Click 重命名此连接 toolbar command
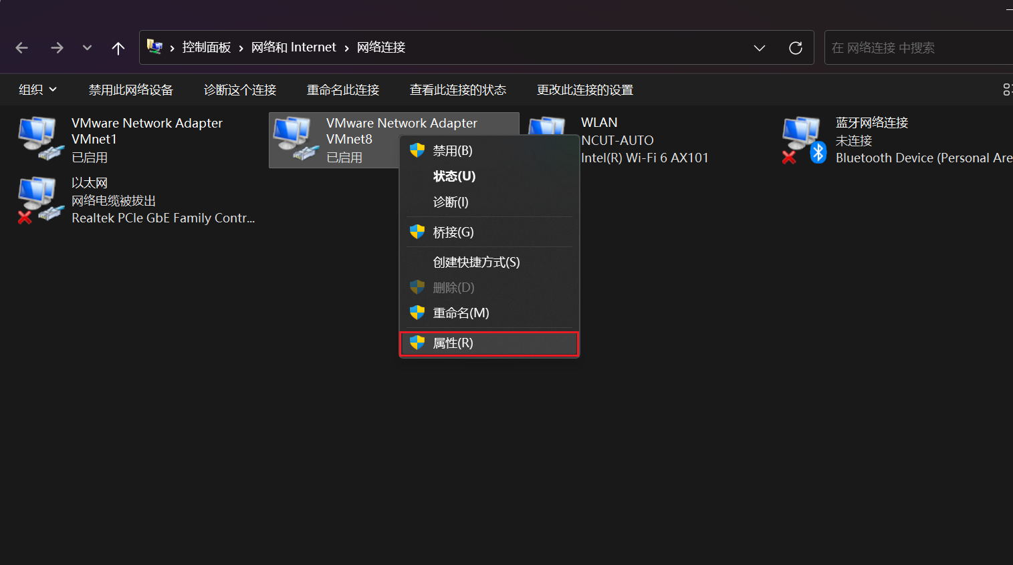 [x=343, y=89]
